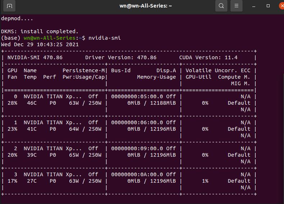Open a new terminal tab
The width and height of the screenshot is (284, 204).
coord(9,6)
